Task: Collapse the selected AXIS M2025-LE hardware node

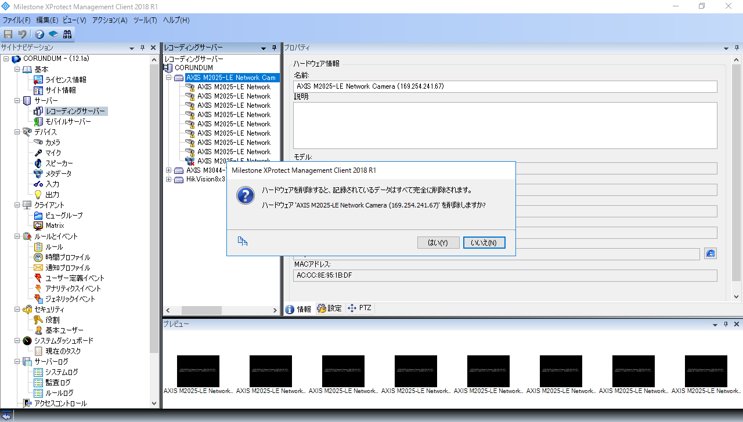Action: click(x=169, y=78)
